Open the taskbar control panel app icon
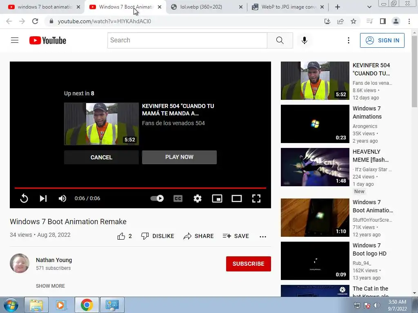 [112, 305]
